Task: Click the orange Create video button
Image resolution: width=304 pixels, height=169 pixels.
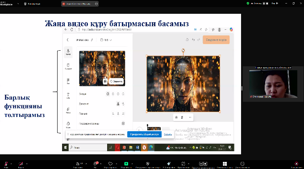Action: 216,40
